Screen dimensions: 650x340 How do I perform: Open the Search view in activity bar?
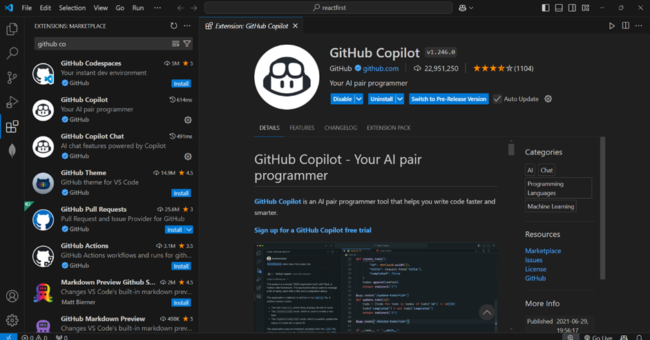[x=12, y=53]
